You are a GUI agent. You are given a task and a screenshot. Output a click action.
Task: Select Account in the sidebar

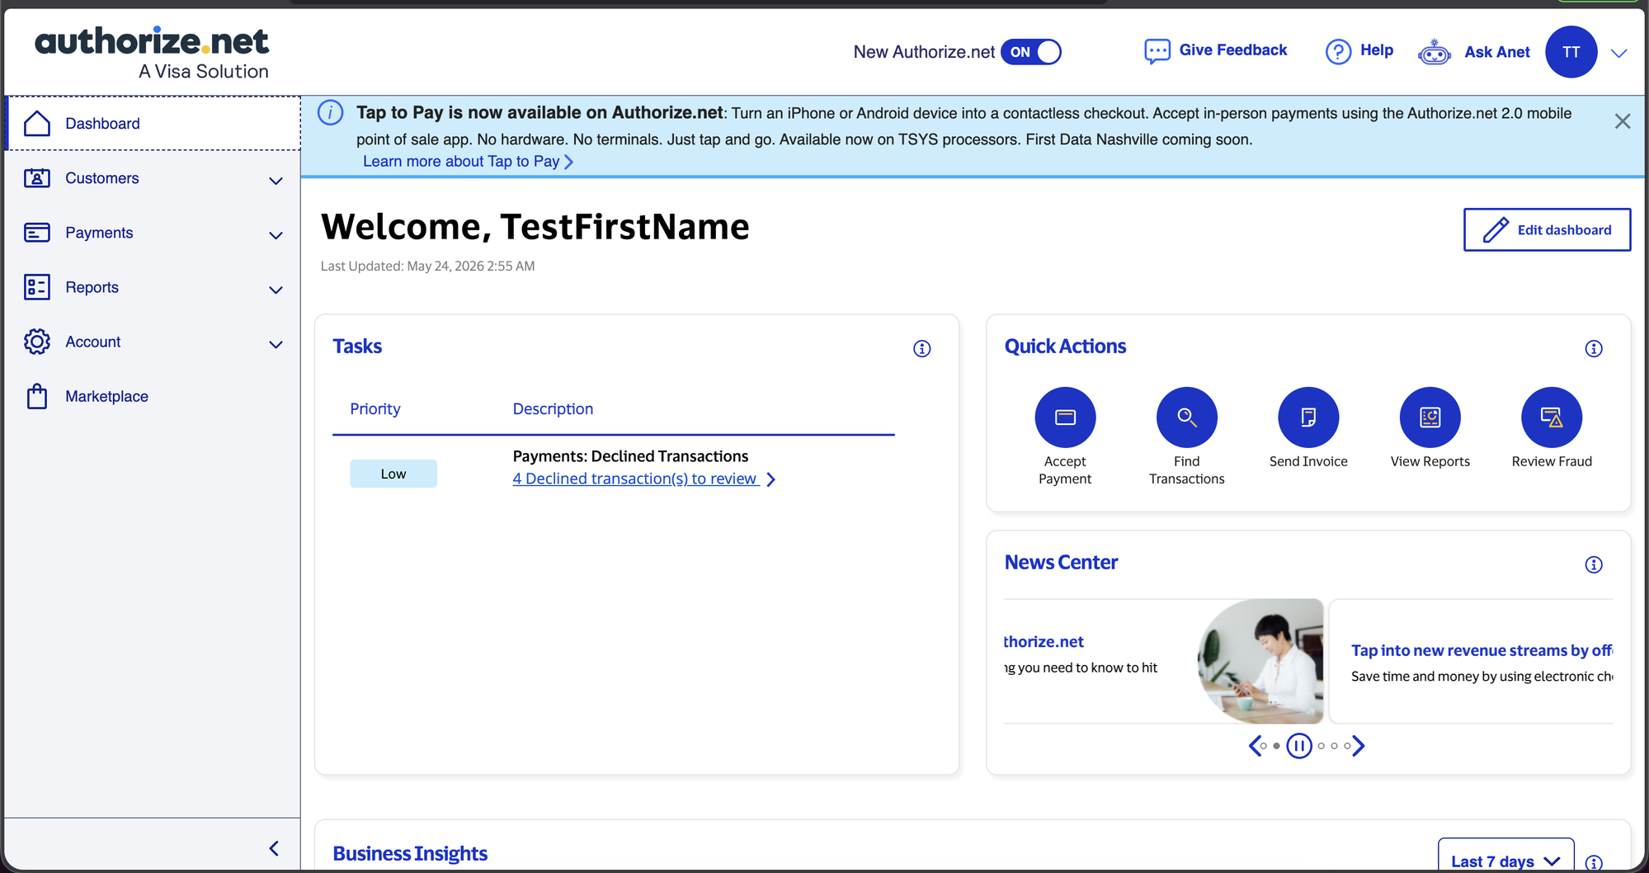click(153, 342)
